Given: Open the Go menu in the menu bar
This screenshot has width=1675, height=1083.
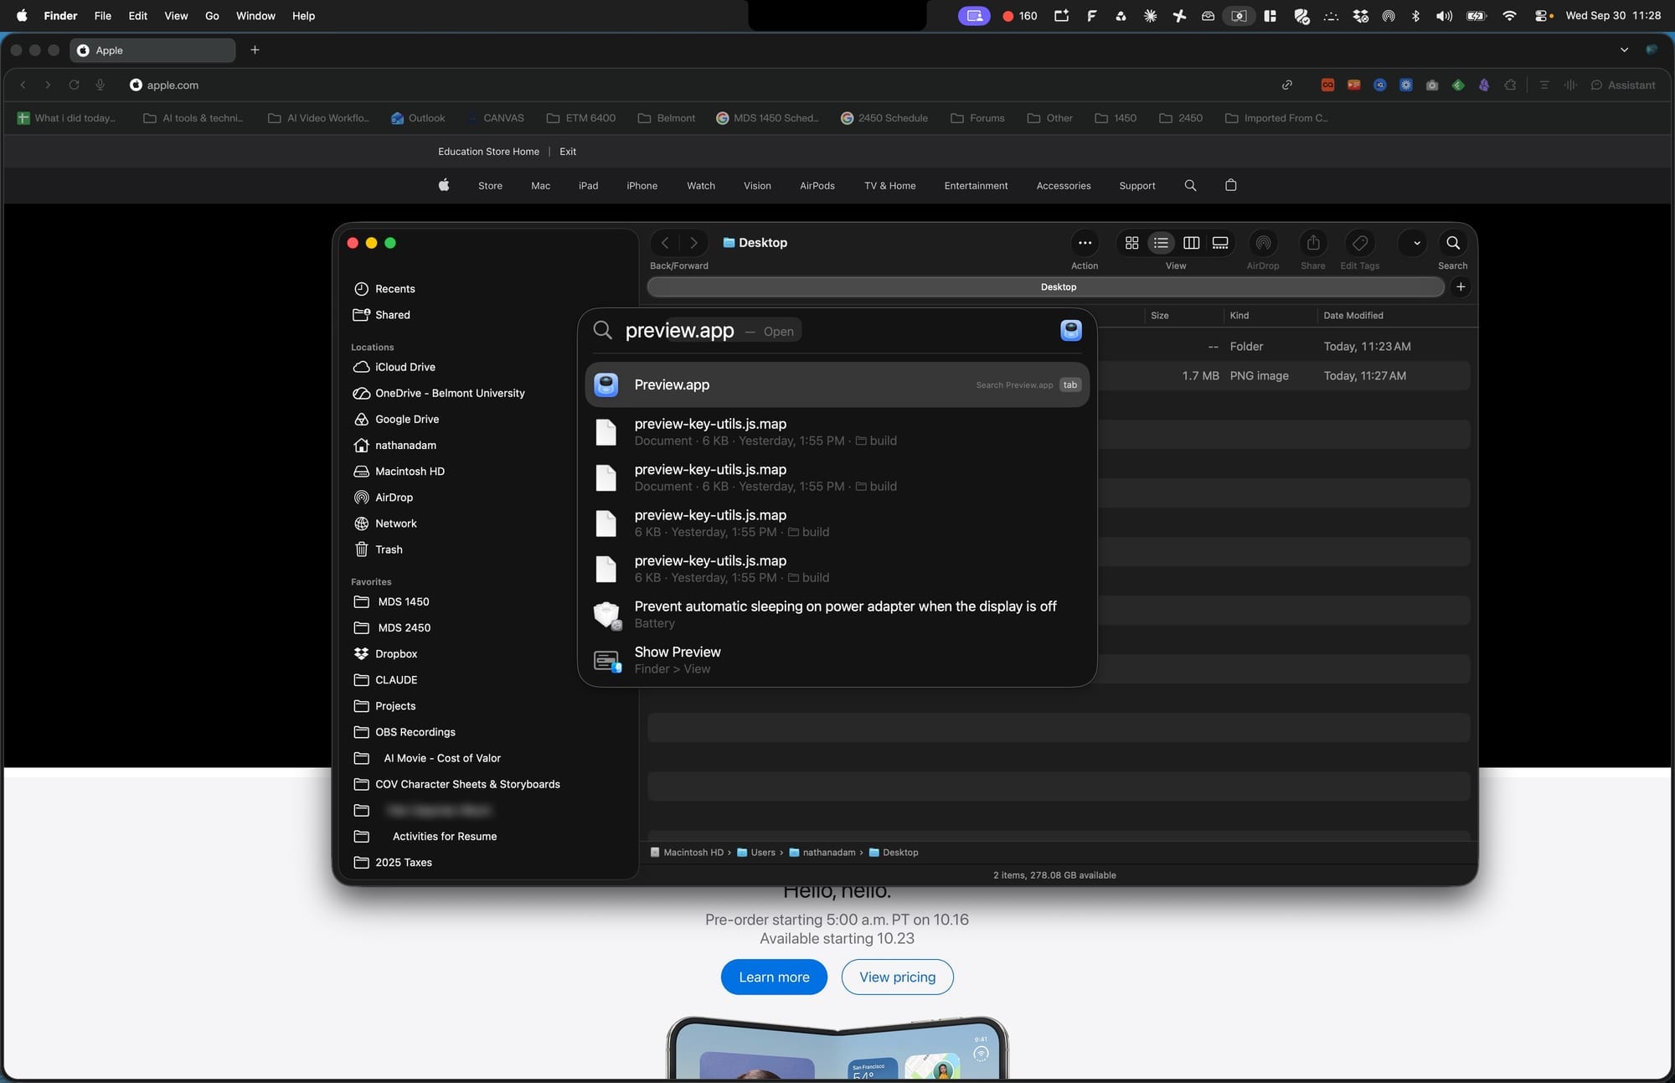Looking at the screenshot, I should tap(212, 16).
